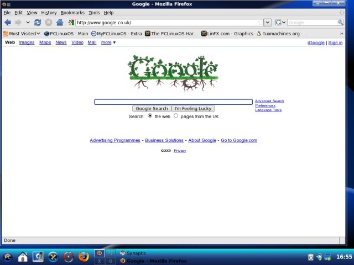Image resolution: width=354 pixels, height=265 pixels.
Task: Click the I'm Feeling Lucky button
Action: click(x=193, y=109)
